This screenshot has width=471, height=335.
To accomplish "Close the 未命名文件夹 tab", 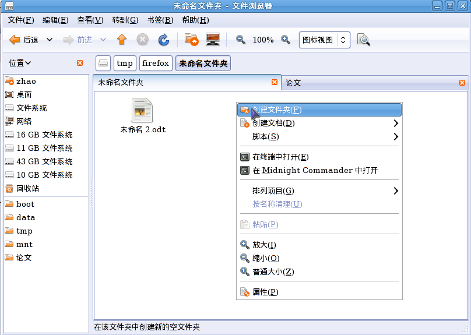I will pyautogui.click(x=274, y=82).
